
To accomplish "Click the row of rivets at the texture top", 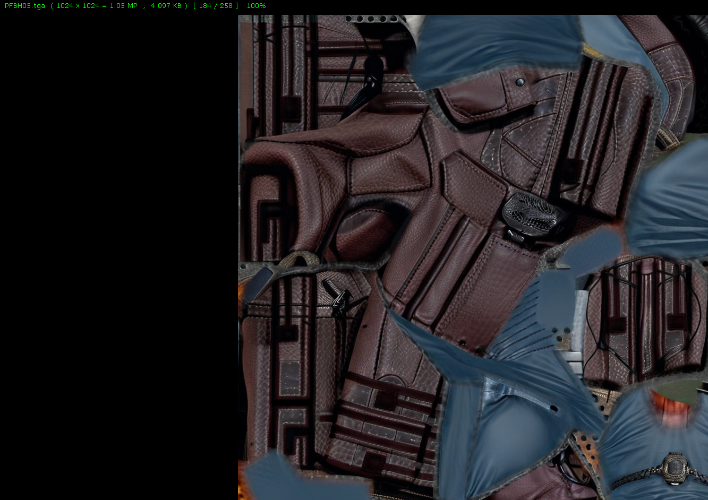I will coord(372,19).
